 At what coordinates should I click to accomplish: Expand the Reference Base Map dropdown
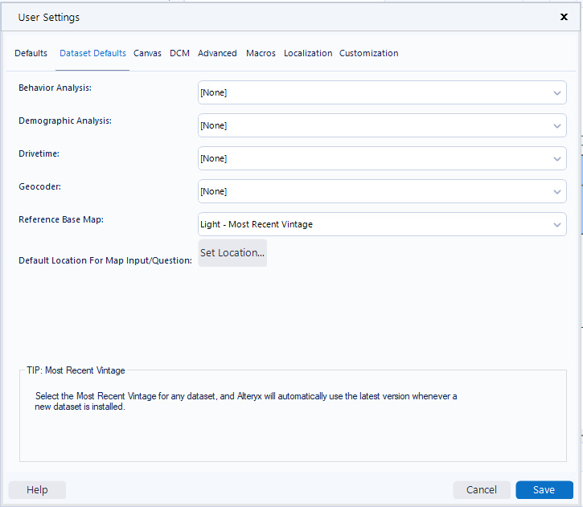[x=382, y=224]
